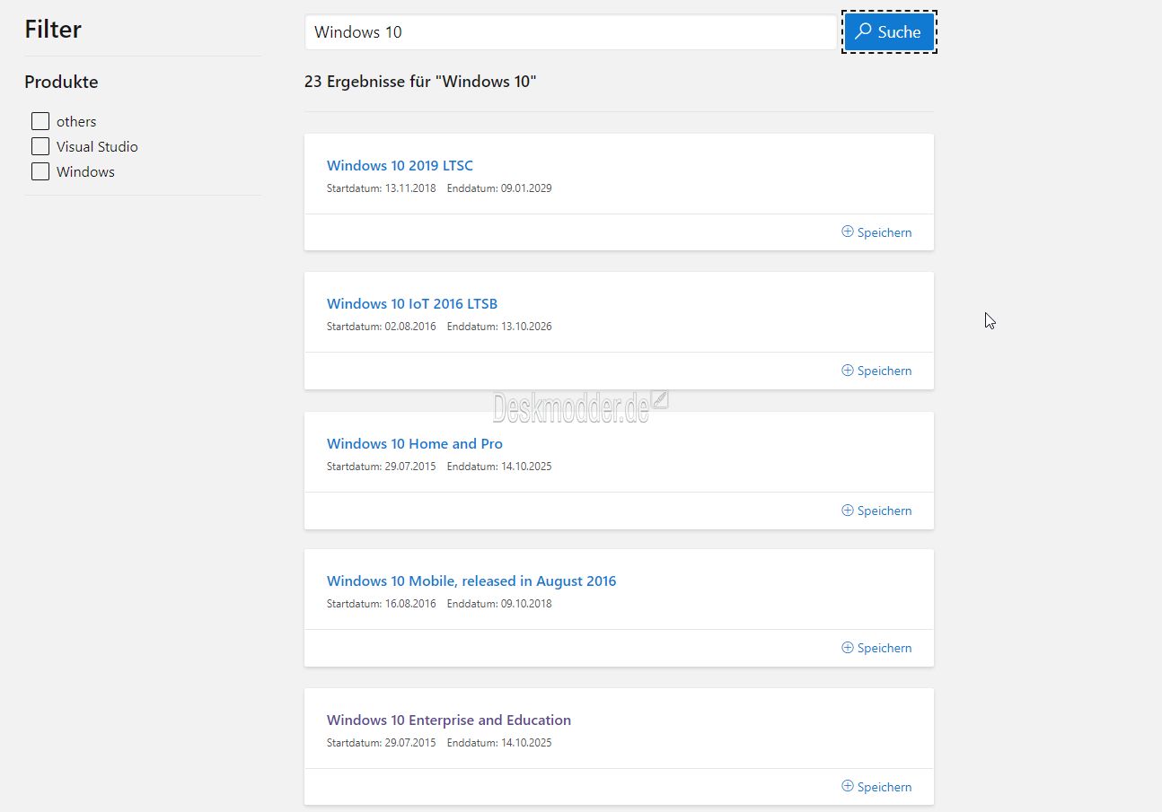The image size is (1162, 812).
Task: Click Speichern for the Windows 10 Mobile entry
Action: click(876, 648)
